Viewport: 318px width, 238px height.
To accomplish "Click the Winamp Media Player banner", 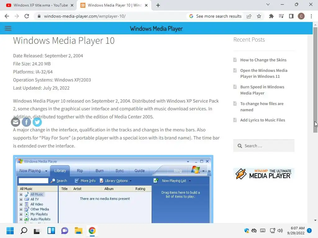I will [264, 174].
